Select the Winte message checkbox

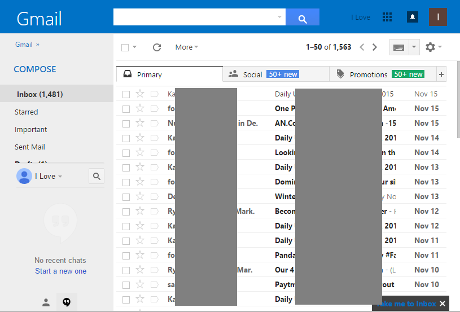point(126,197)
